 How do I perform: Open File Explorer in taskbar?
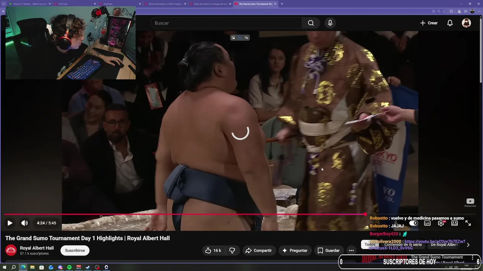[x=32, y=267]
